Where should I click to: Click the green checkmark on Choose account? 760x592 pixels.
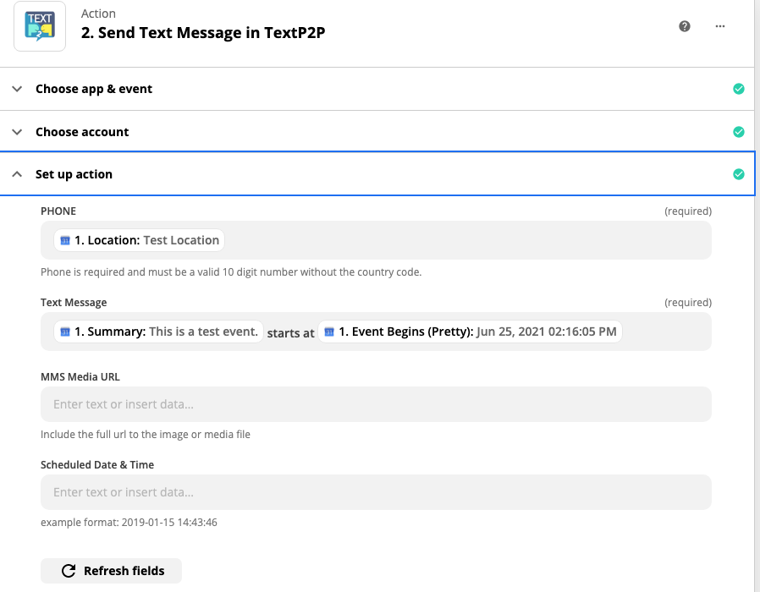click(x=739, y=132)
